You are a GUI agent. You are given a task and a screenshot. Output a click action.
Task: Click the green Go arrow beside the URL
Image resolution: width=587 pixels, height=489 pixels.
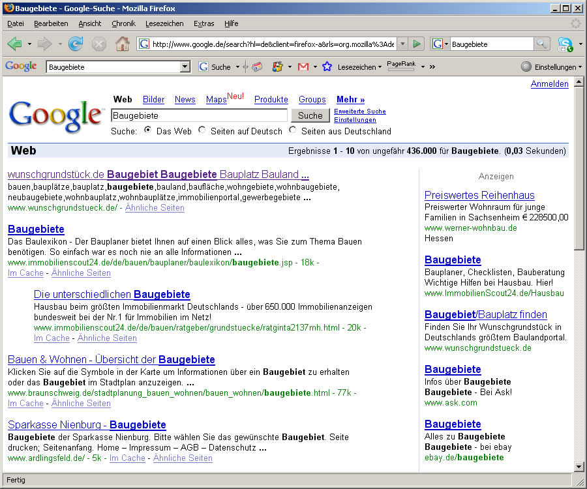click(417, 44)
